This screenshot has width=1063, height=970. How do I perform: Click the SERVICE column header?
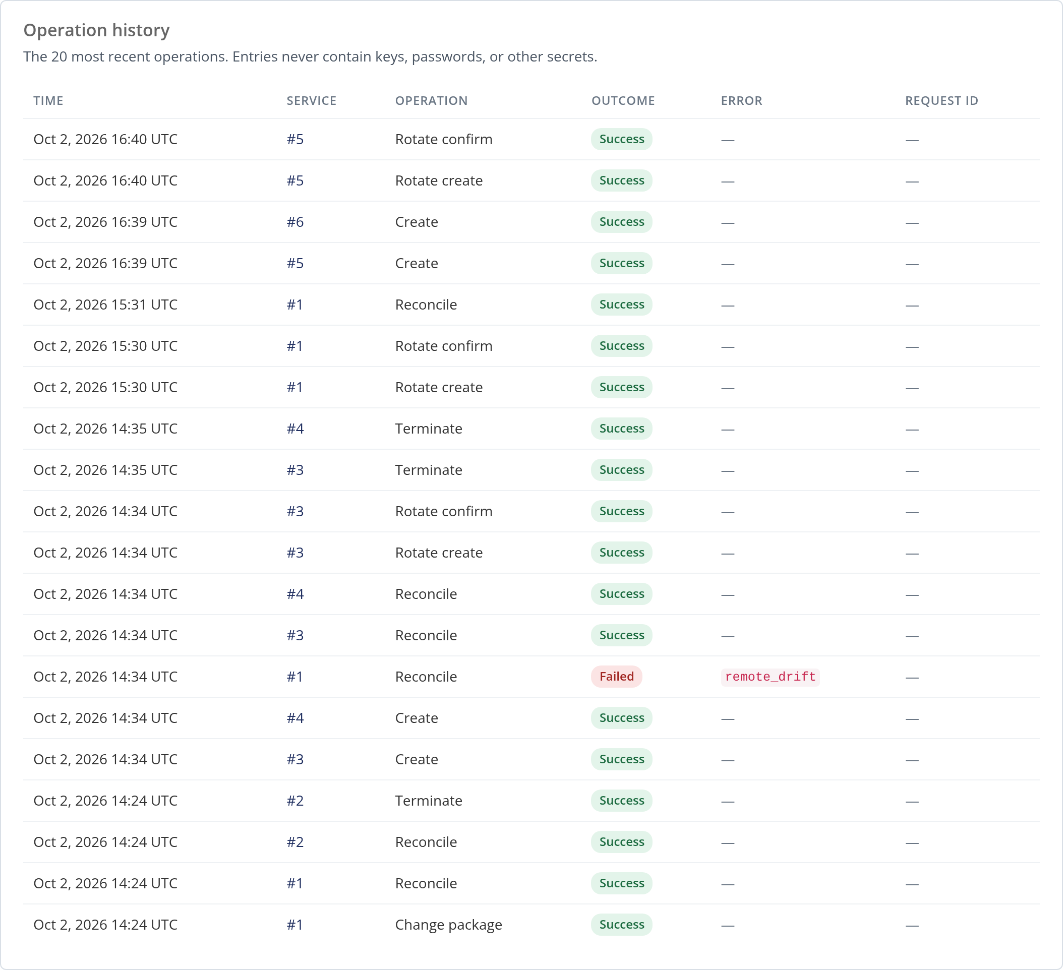tap(311, 101)
